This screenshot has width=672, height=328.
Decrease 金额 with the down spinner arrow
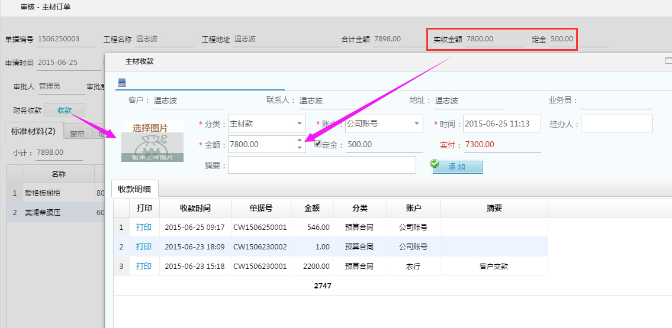[300, 148]
